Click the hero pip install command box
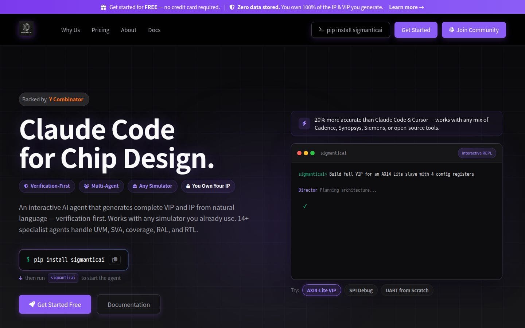 coord(74,260)
